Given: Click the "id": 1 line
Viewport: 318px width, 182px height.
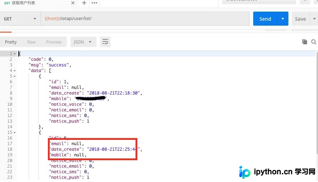Looking at the screenshot, I should [x=59, y=82].
